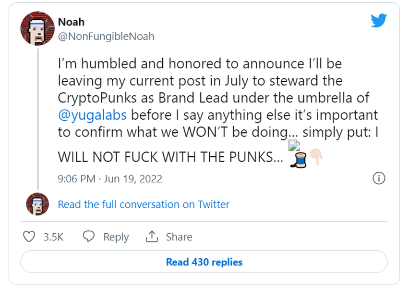408x289 pixels.
Task: Click the author name Noah
Action: point(71,22)
